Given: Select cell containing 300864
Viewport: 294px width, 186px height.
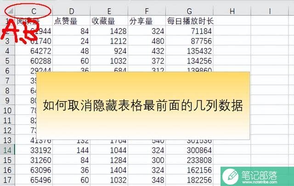Looking at the screenshot, I should pos(189,150).
